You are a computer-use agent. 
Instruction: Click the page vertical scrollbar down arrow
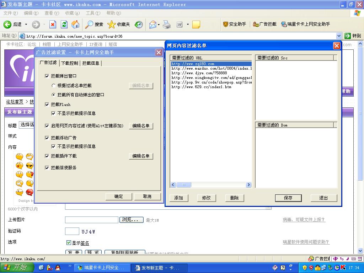[360, 251]
